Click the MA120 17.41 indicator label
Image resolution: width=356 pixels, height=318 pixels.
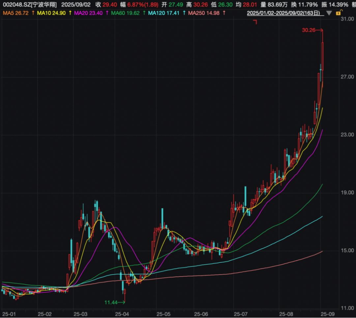[163, 13]
